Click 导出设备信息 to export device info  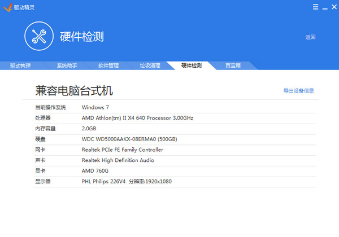[298, 90]
